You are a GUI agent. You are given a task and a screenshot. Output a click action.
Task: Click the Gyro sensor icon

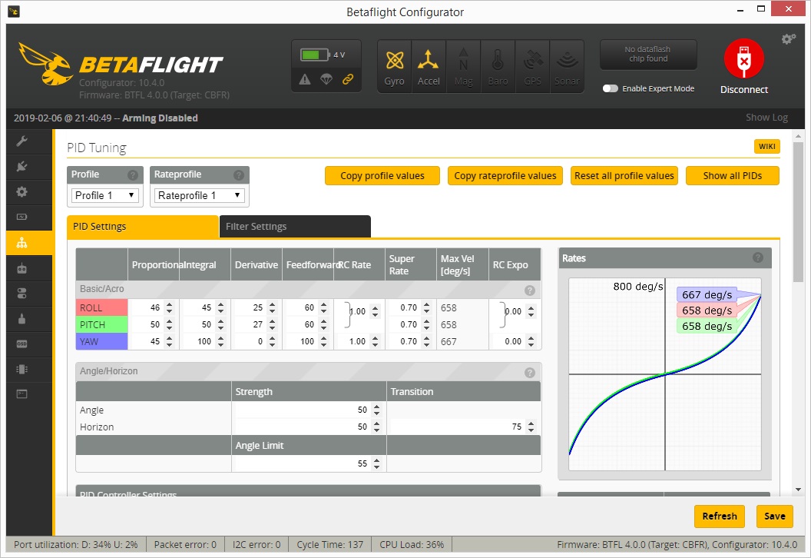click(394, 67)
